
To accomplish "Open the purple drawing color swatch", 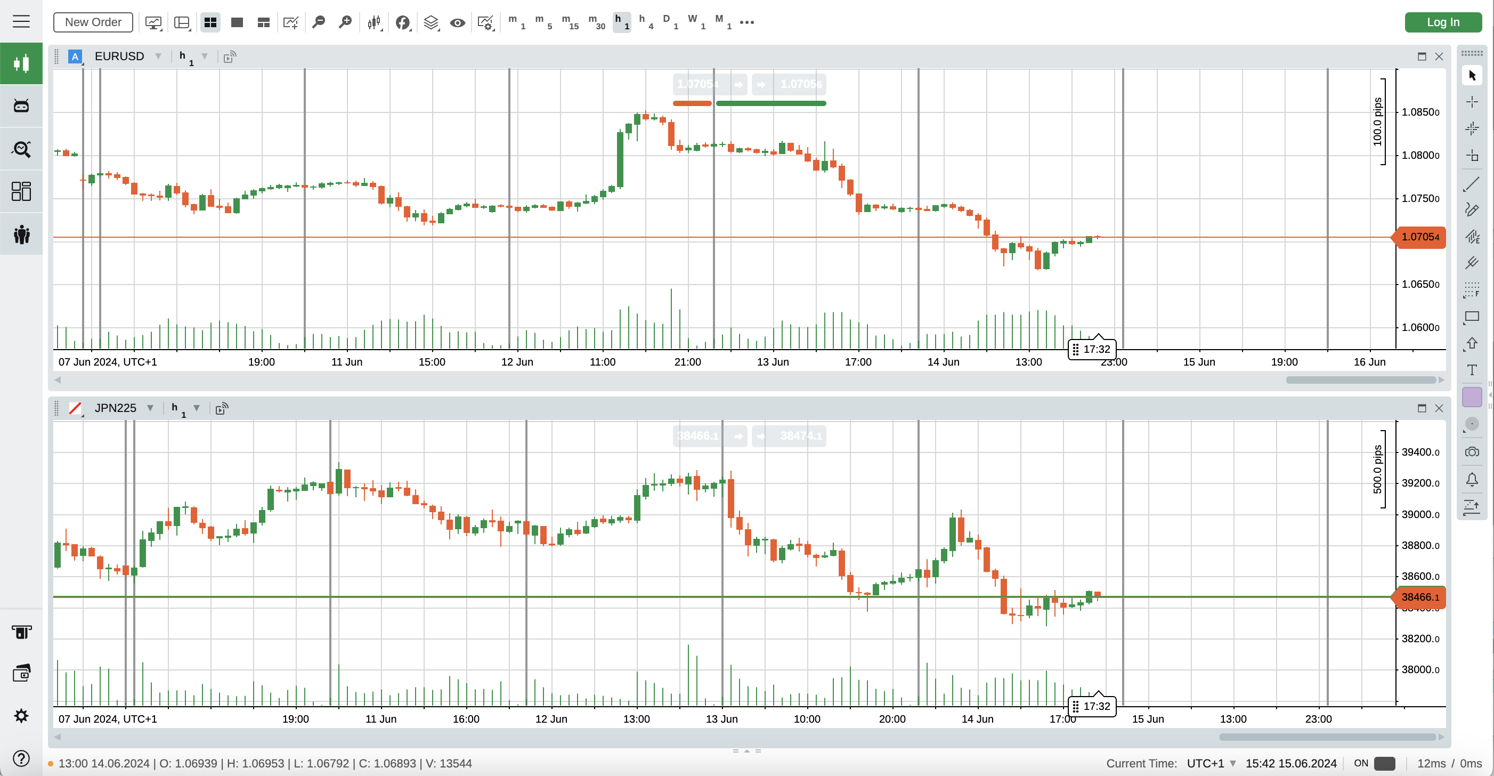I will coord(1472,397).
